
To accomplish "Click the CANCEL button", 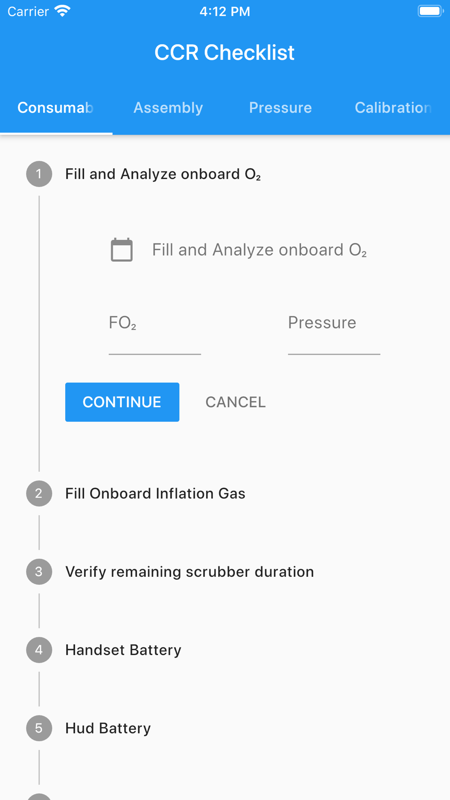I will (x=236, y=402).
